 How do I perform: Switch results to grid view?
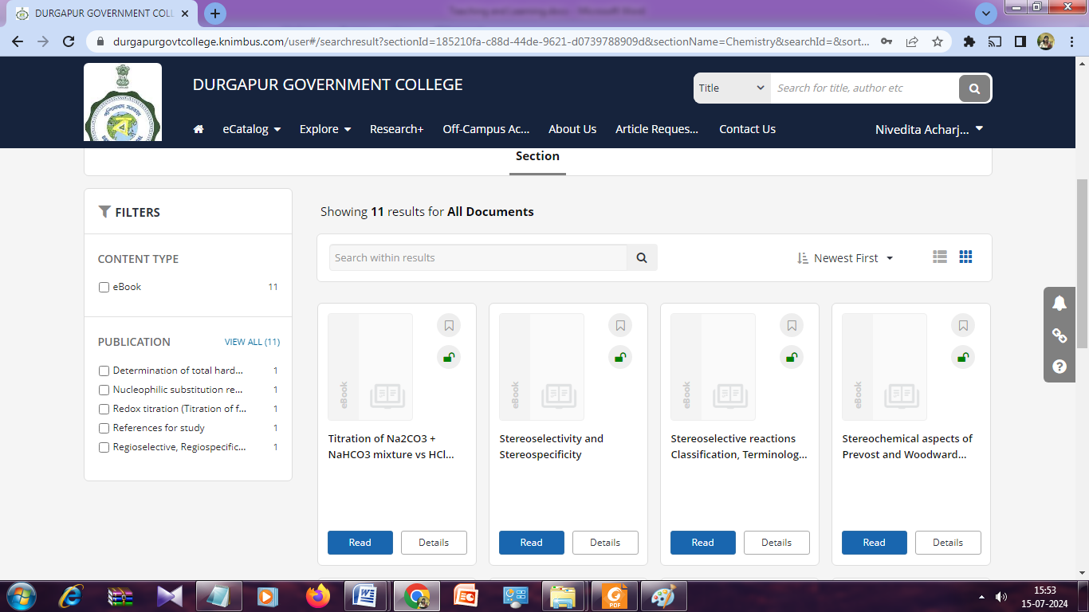[x=965, y=257]
